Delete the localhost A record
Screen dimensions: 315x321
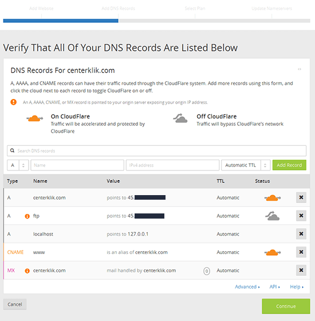coord(301,234)
